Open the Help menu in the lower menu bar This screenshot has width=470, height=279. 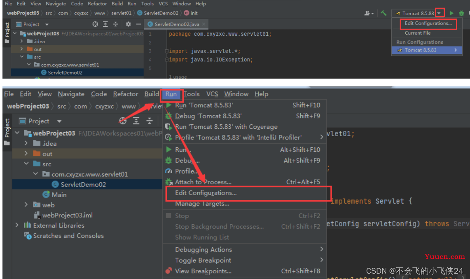tap(262, 94)
